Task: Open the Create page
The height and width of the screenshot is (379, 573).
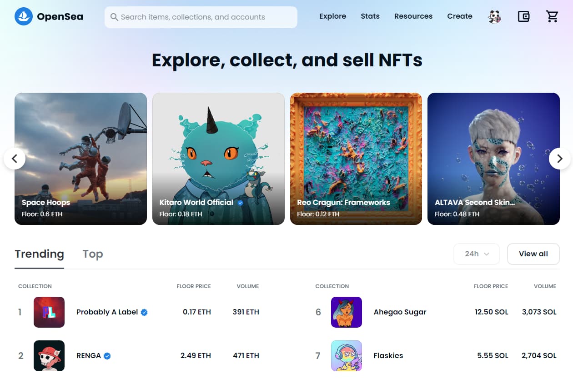Action: pyautogui.click(x=459, y=16)
